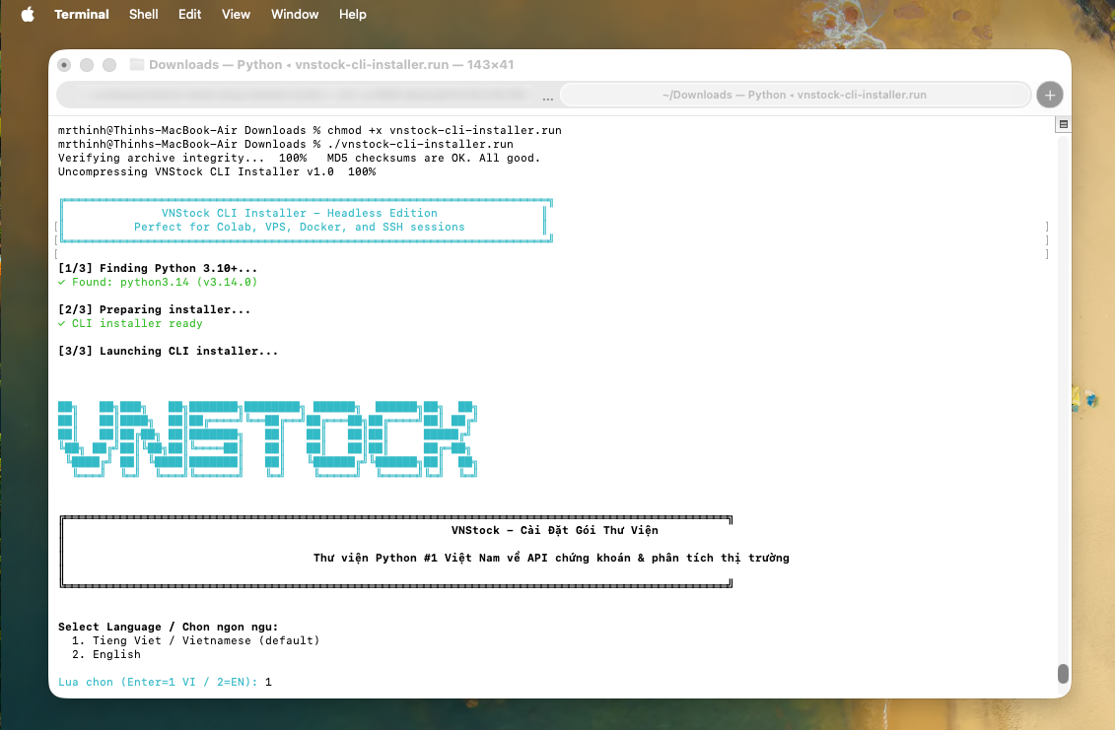Open the Window menu

pos(295,14)
